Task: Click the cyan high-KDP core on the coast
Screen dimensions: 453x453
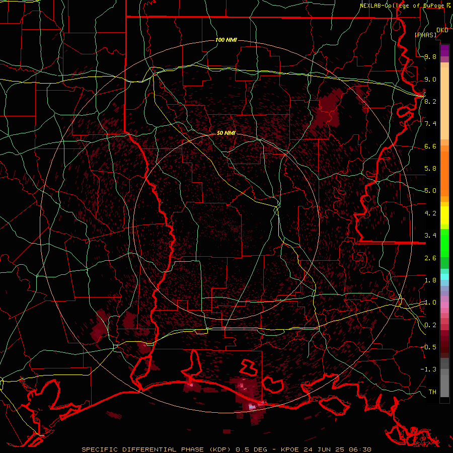Action: [252, 407]
